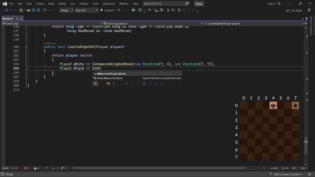Viewport: 315px width, 177px height.
Task: Click the error count indicator icon
Action: (25, 168)
